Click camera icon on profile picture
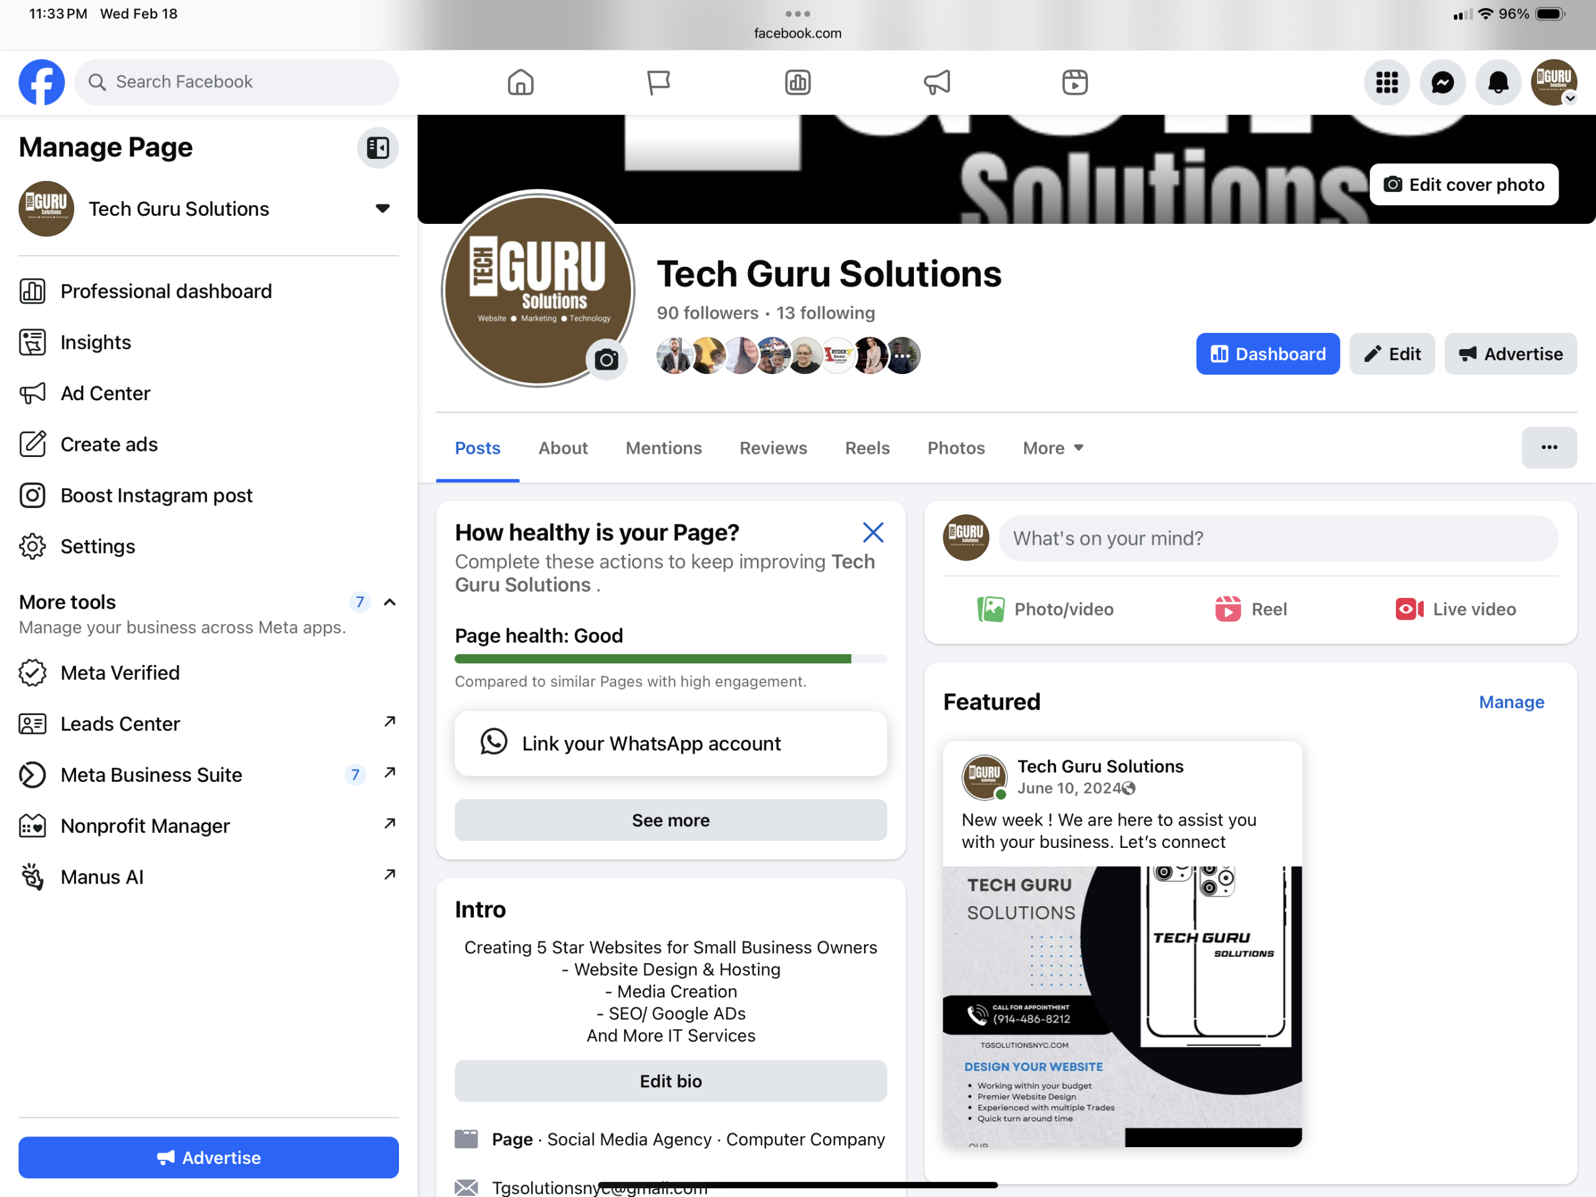Viewport: 1596px width, 1197px height. click(606, 359)
